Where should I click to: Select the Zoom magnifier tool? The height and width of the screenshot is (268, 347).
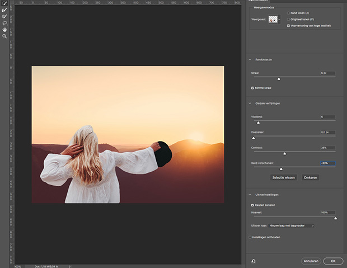coord(4,36)
